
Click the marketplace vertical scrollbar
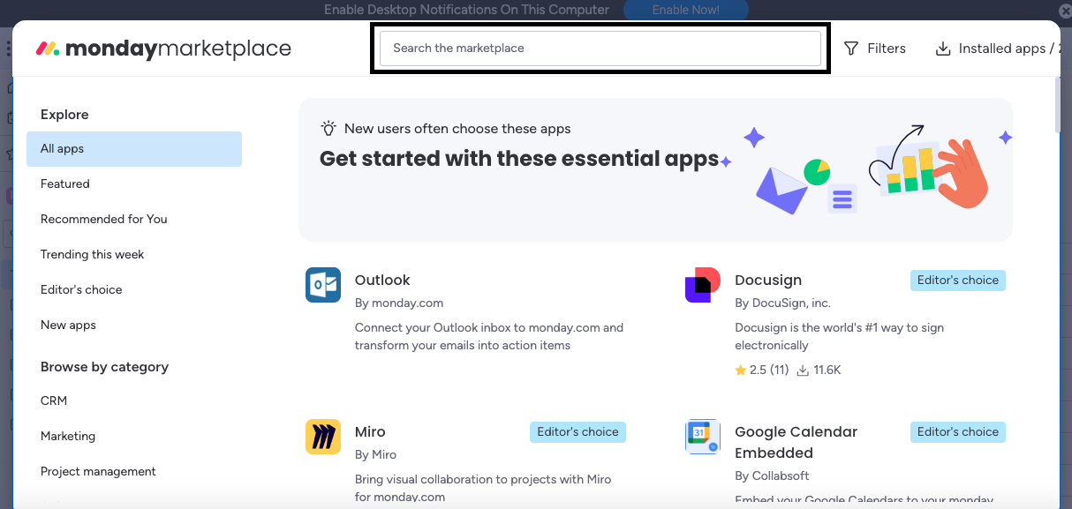(x=1059, y=104)
